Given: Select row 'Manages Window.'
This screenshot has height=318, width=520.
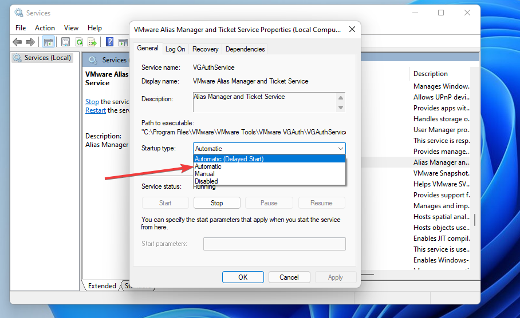Looking at the screenshot, I should coord(442,86).
